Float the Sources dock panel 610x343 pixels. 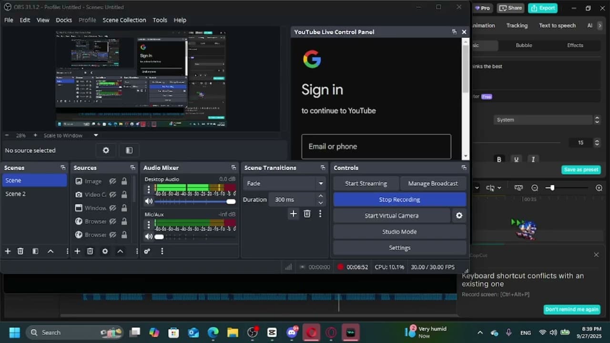[x=132, y=168]
